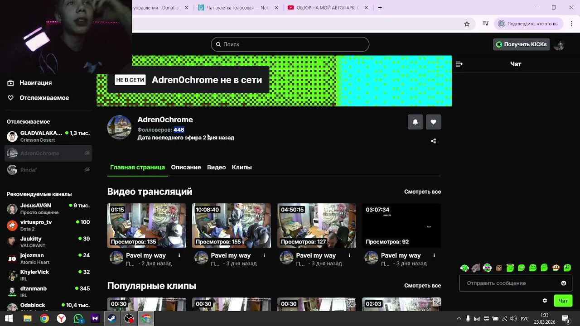
Task: Bookmark this page with the star icon
Action: [467, 24]
